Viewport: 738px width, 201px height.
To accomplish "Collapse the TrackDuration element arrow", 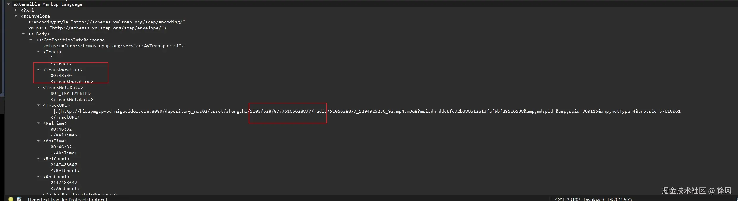I will click(x=38, y=70).
